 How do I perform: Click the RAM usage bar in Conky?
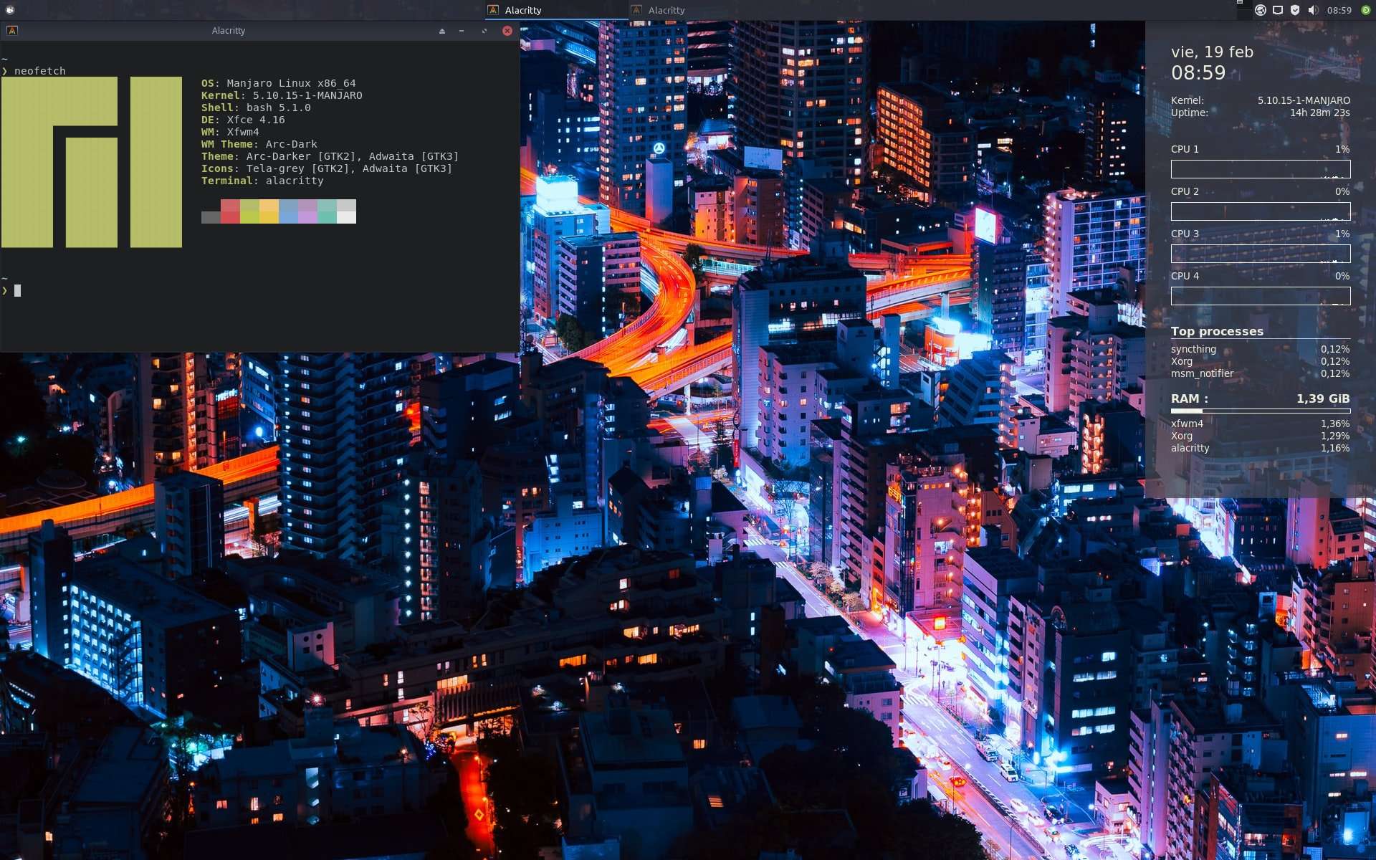pos(1260,411)
